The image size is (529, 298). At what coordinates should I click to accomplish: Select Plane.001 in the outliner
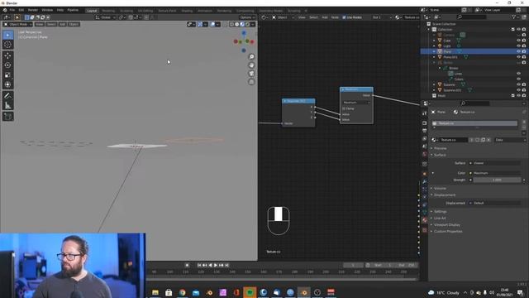[x=450, y=57]
